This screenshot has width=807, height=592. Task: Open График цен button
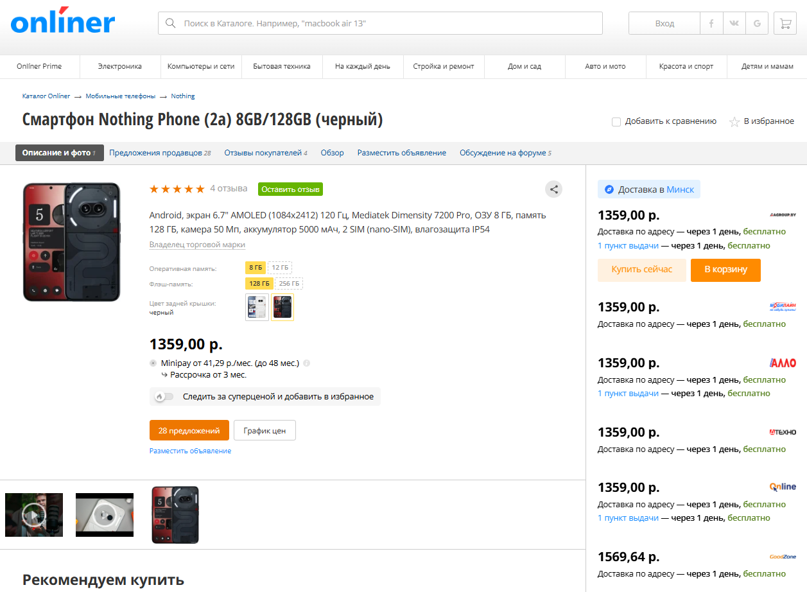point(265,431)
